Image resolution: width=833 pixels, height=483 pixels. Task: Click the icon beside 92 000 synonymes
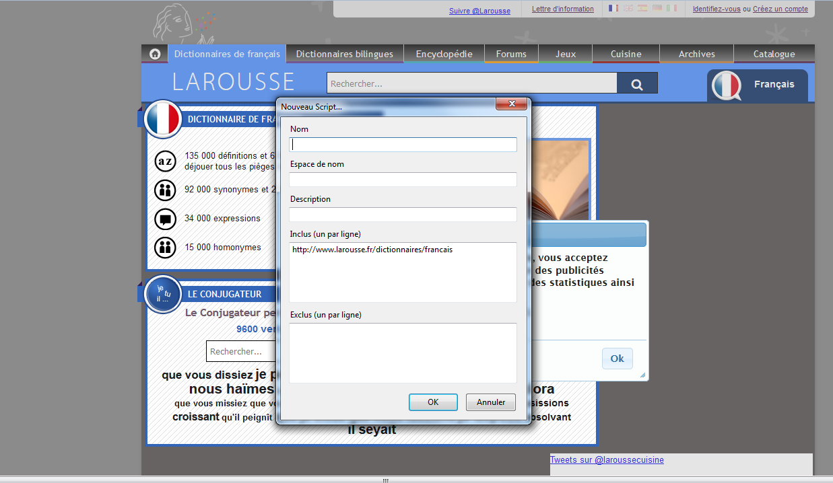pos(165,190)
